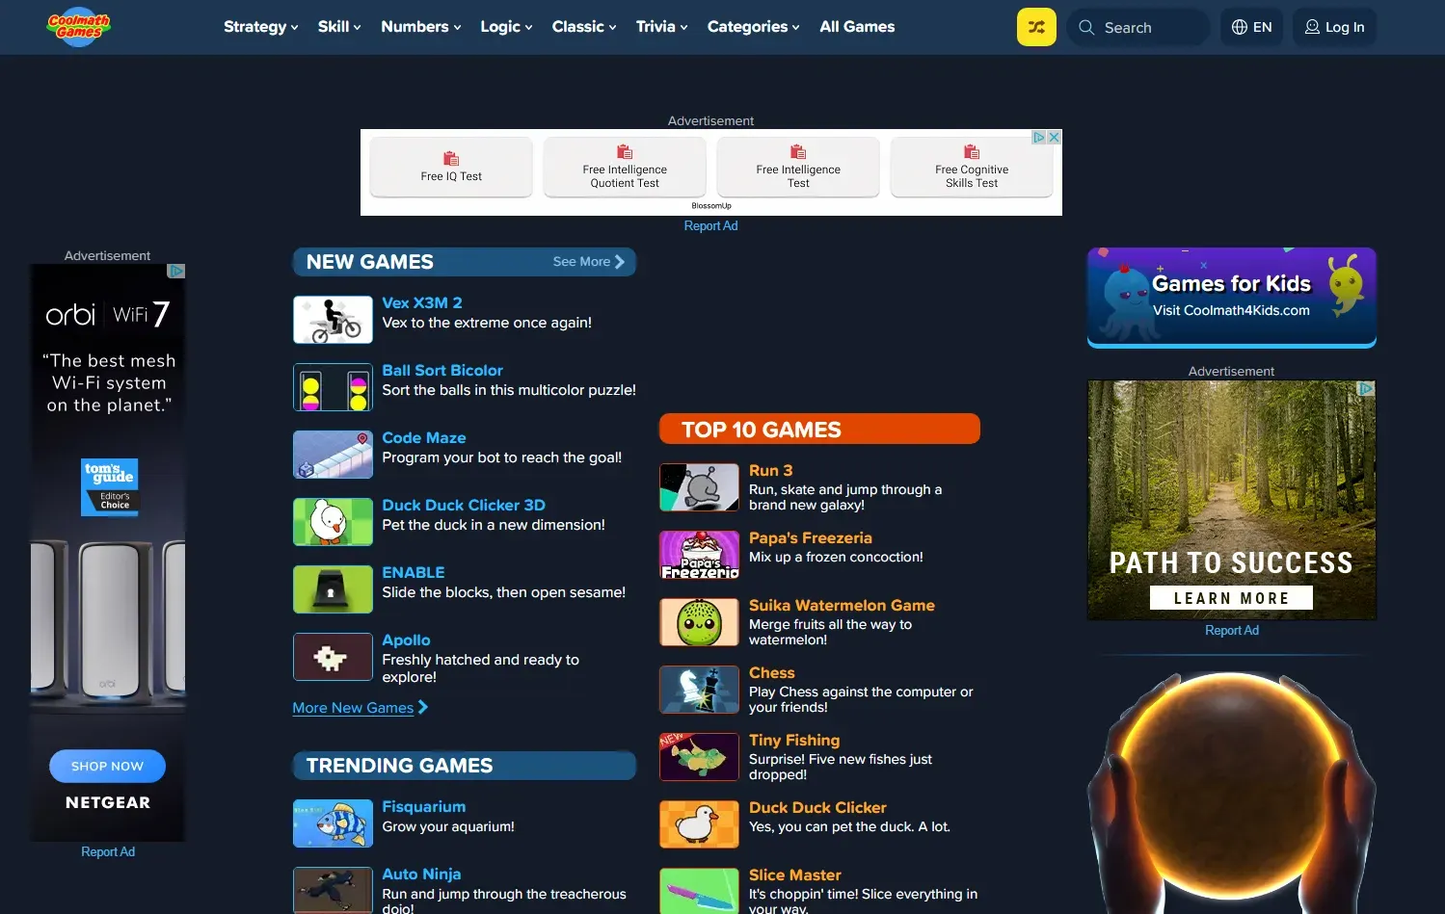This screenshot has width=1445, height=914.
Task: Click Free IQ Test ad button
Action: coord(451,167)
